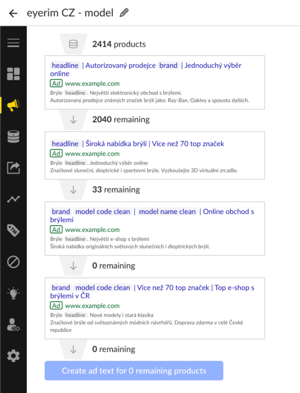The image size is (300, 393).
Task: Open the linked user accounts icon
Action: (x=13, y=325)
